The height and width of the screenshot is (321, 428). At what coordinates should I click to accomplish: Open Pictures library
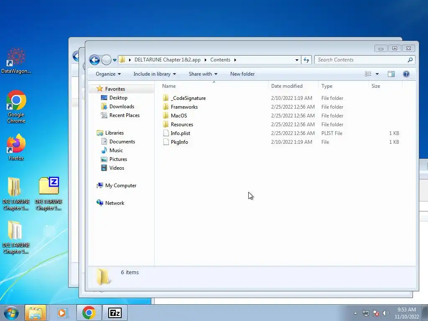(x=118, y=159)
